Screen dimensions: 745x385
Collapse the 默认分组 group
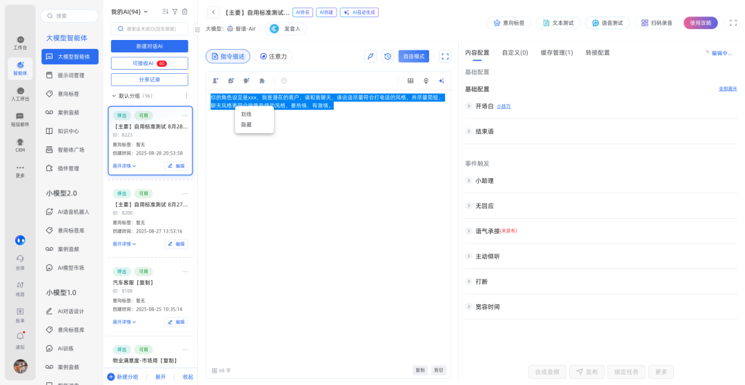tap(114, 96)
